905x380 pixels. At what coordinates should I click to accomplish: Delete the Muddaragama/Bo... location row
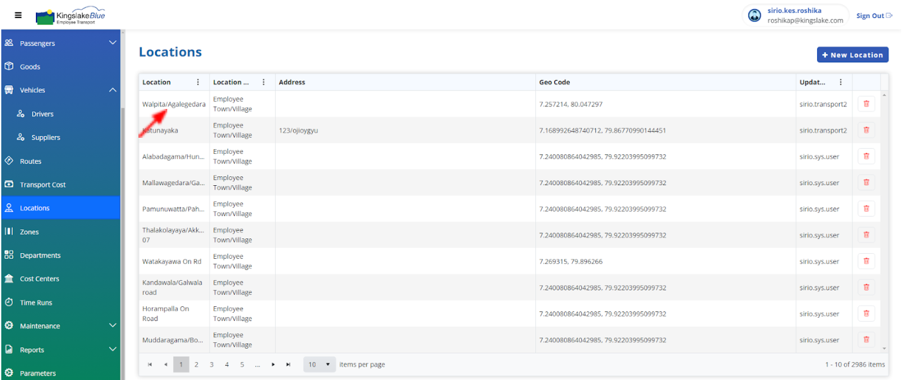tap(866, 340)
